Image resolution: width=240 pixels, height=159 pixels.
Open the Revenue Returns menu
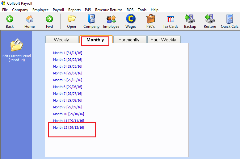[108, 10]
